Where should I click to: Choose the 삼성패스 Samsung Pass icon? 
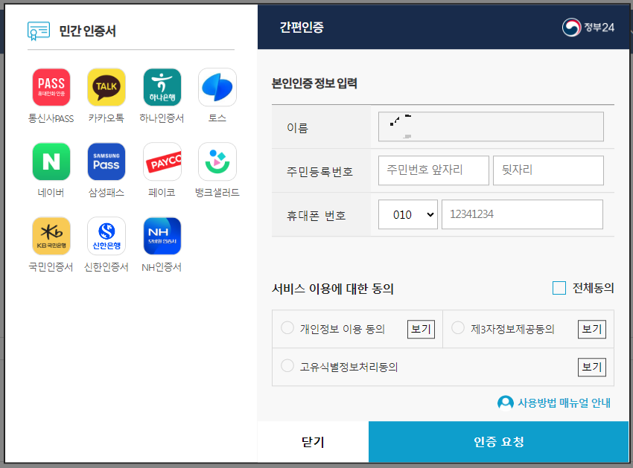106,161
